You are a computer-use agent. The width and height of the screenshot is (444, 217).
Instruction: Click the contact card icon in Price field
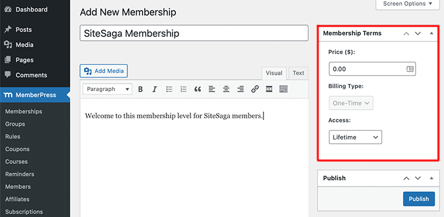click(x=410, y=69)
